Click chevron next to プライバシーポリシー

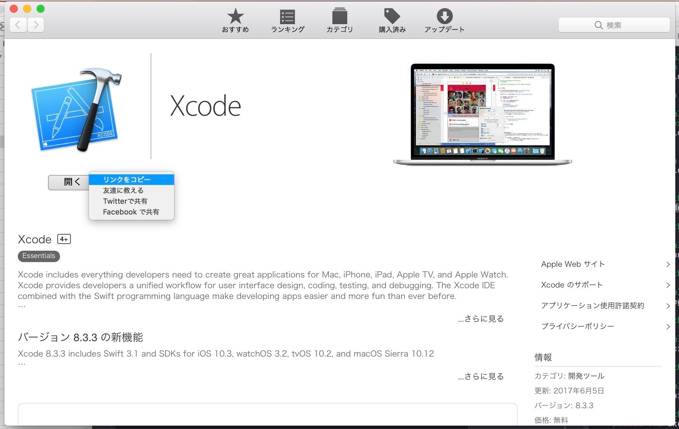(668, 327)
